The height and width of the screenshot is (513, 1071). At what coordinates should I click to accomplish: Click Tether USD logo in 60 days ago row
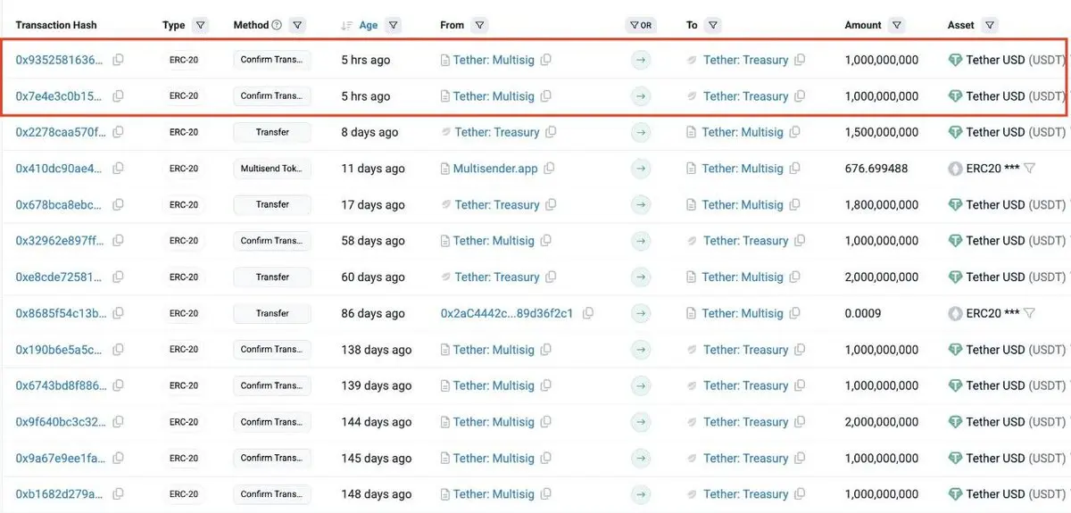[x=955, y=277]
